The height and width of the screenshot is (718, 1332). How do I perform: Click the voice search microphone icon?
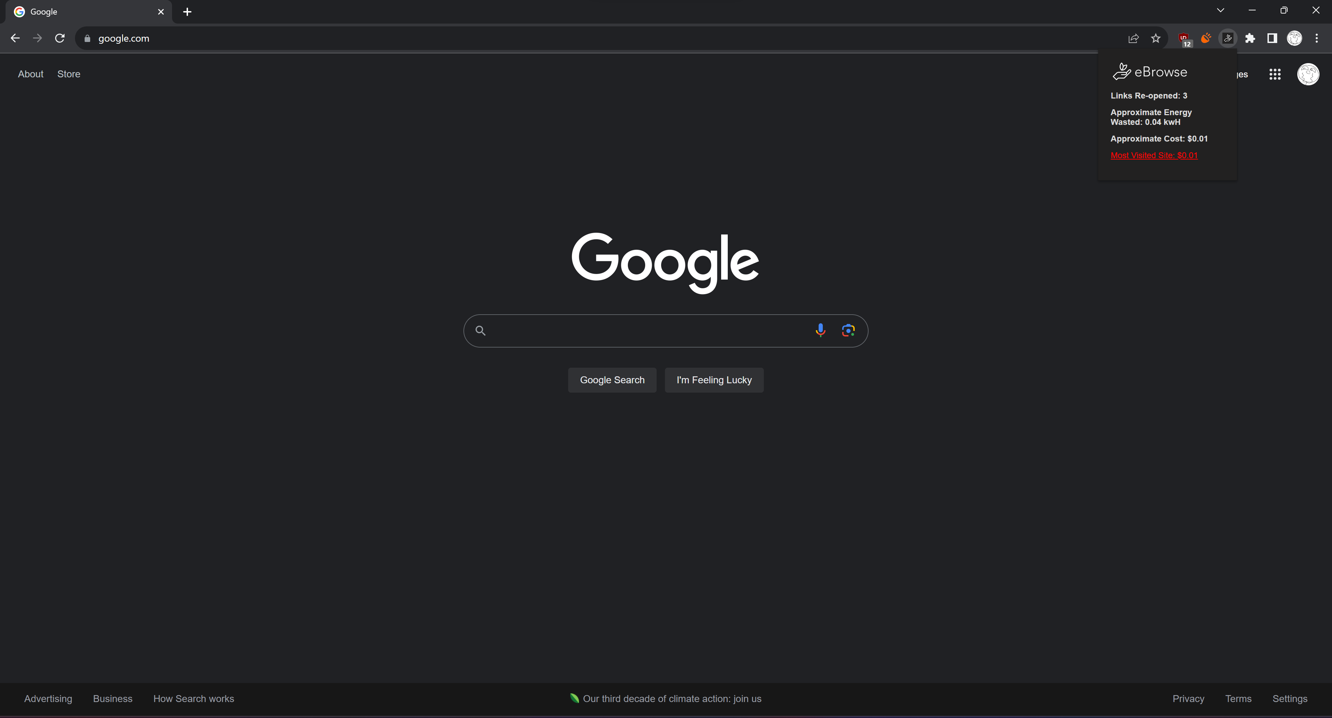pos(820,330)
